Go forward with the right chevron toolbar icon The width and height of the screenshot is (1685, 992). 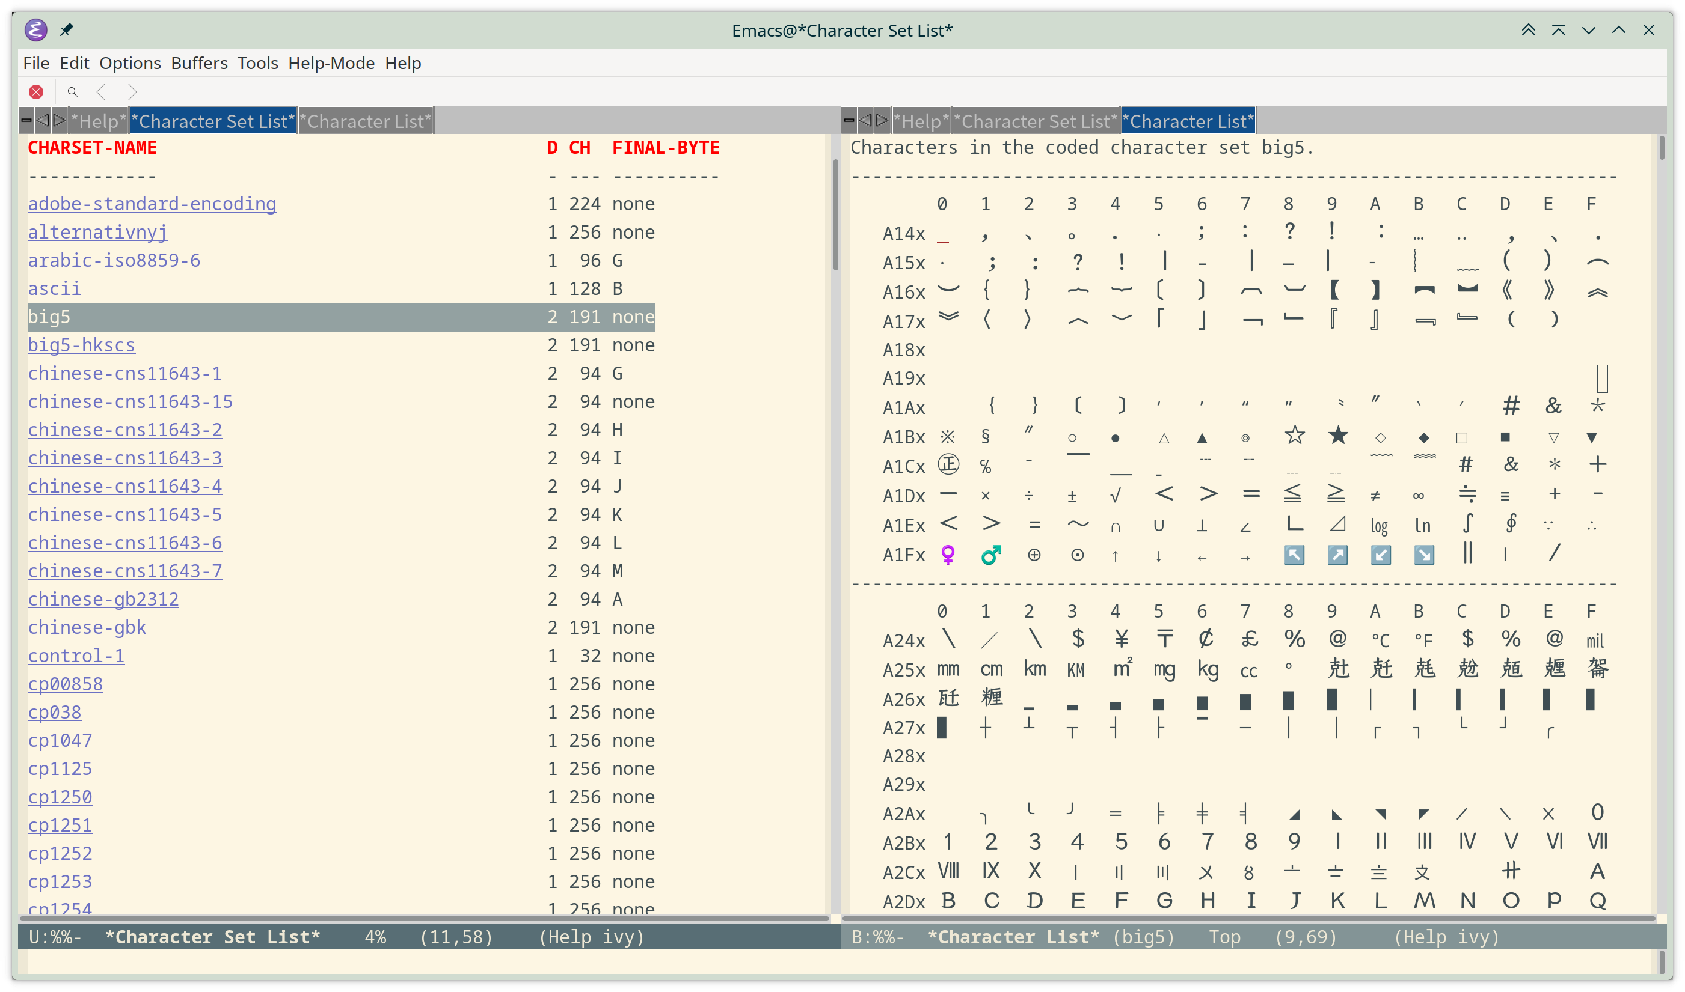coord(132,91)
